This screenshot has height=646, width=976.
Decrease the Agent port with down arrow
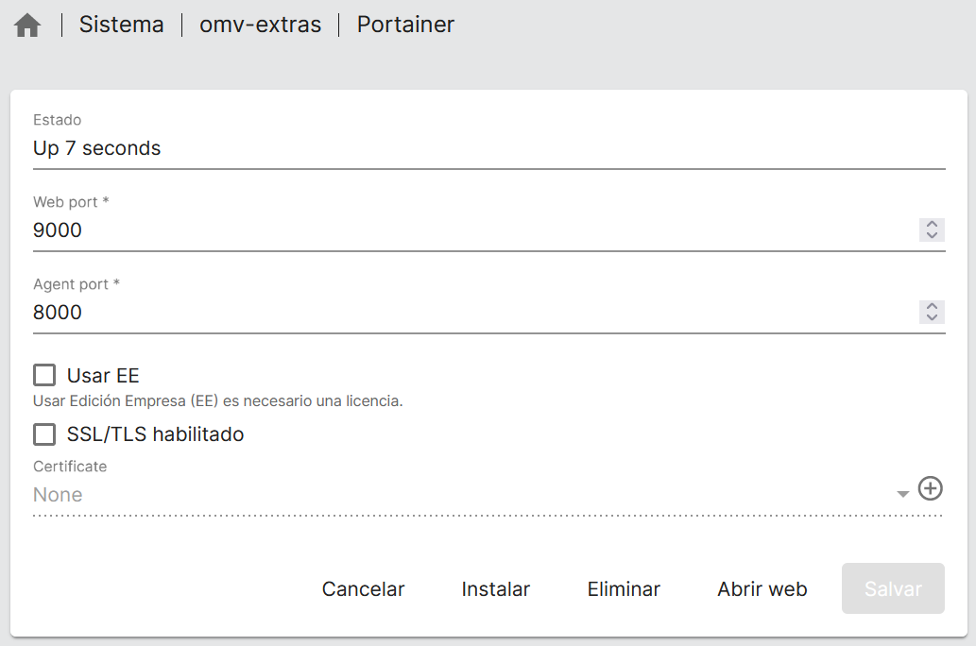point(932,317)
